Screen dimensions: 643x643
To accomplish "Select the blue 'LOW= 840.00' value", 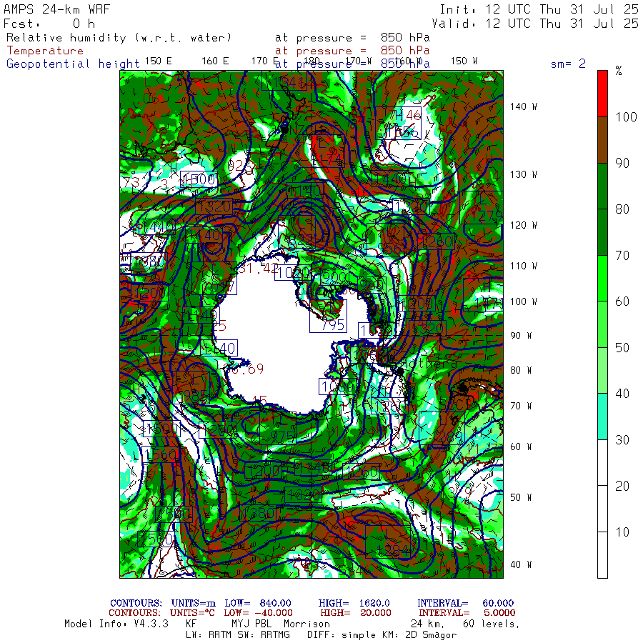I will pos(257,603).
